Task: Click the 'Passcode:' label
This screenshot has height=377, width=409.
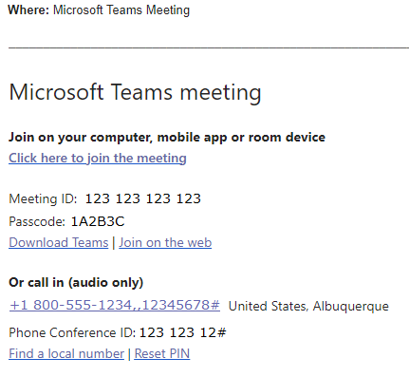Action: pos(37,221)
